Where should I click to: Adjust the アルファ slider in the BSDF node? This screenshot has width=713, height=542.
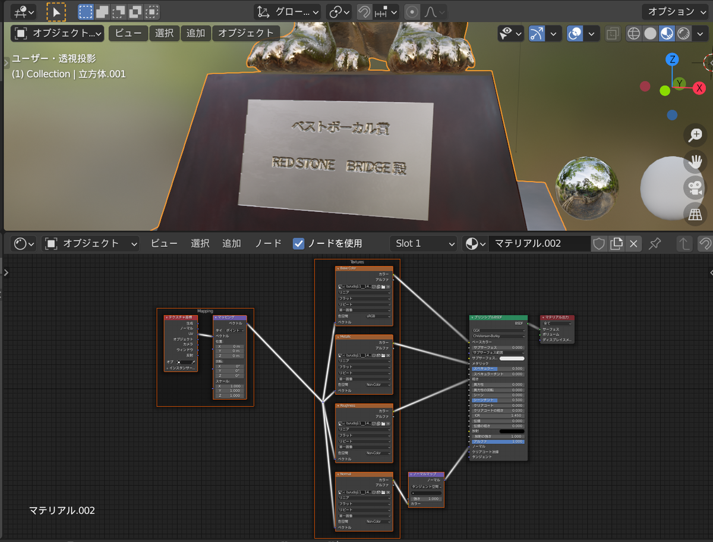(x=498, y=441)
